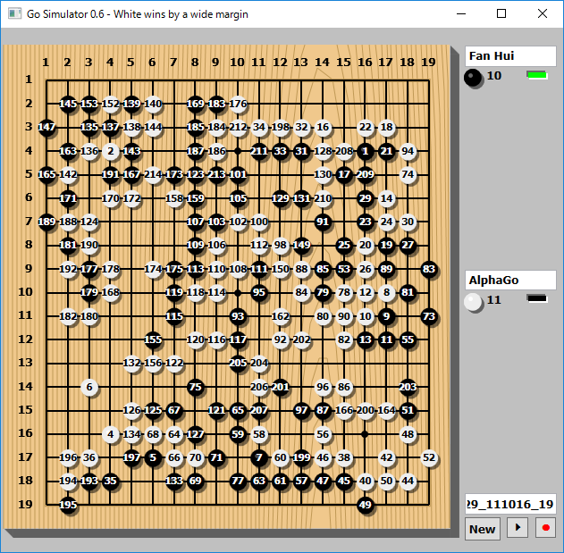This screenshot has width=564, height=553.
Task: Click the green indicator beside Fan Hui
Action: (x=536, y=75)
